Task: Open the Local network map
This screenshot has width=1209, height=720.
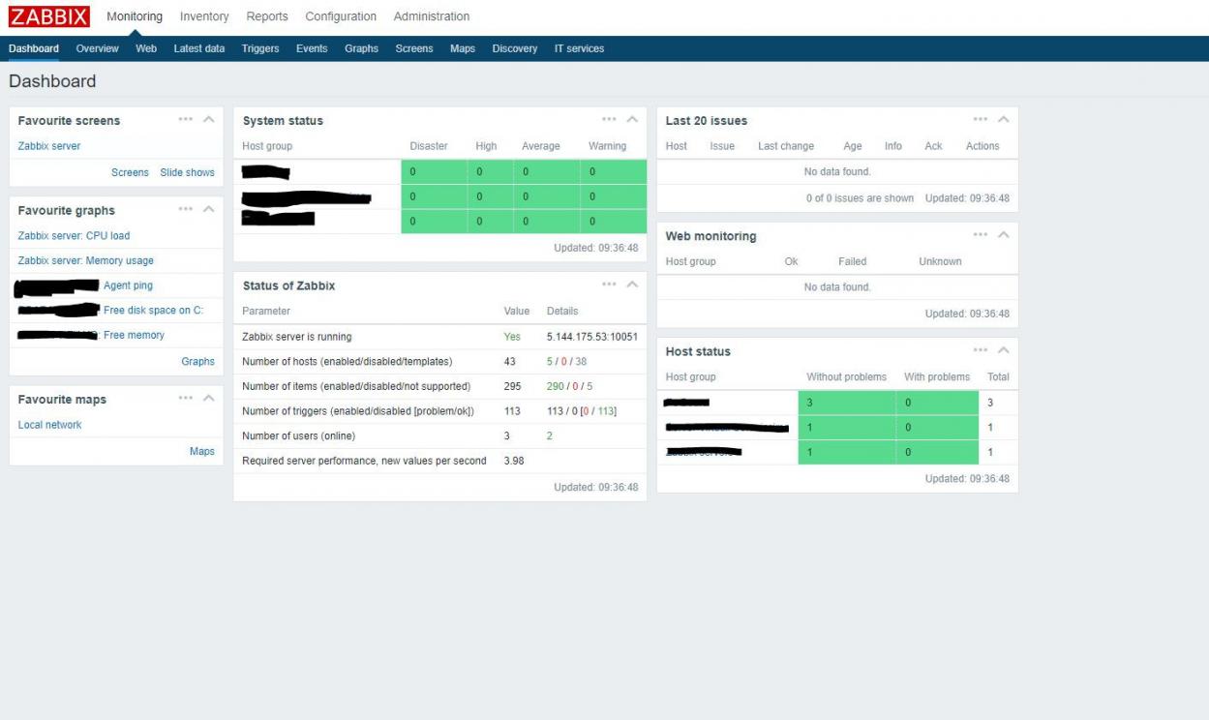Action: click(x=50, y=425)
